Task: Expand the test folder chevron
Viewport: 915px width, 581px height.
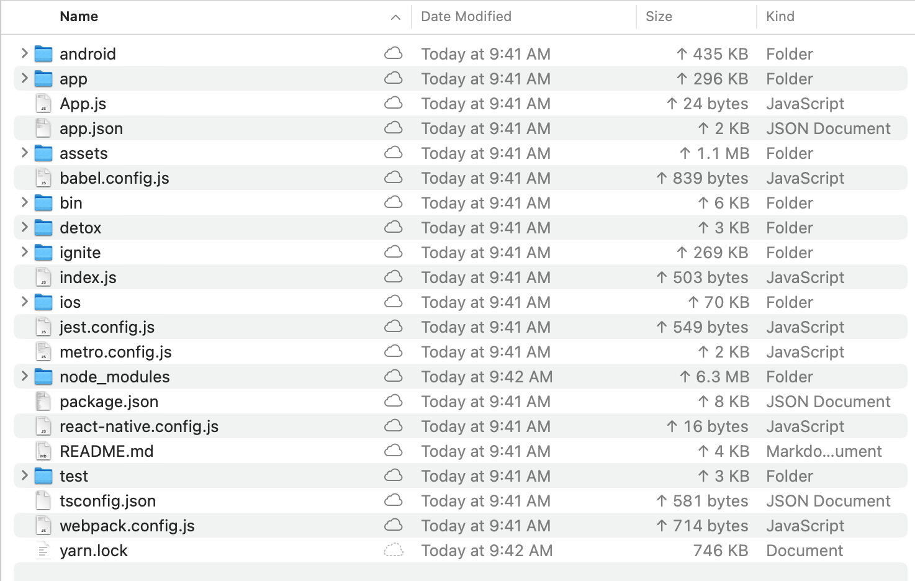Action: coord(24,475)
